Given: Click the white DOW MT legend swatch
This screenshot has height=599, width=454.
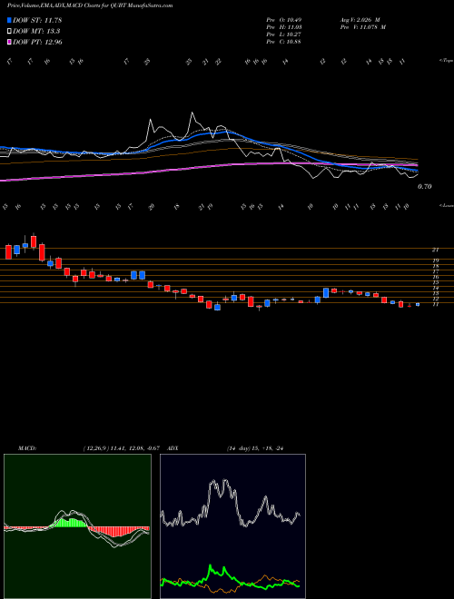Looking at the screenshot, I should click(9, 32).
